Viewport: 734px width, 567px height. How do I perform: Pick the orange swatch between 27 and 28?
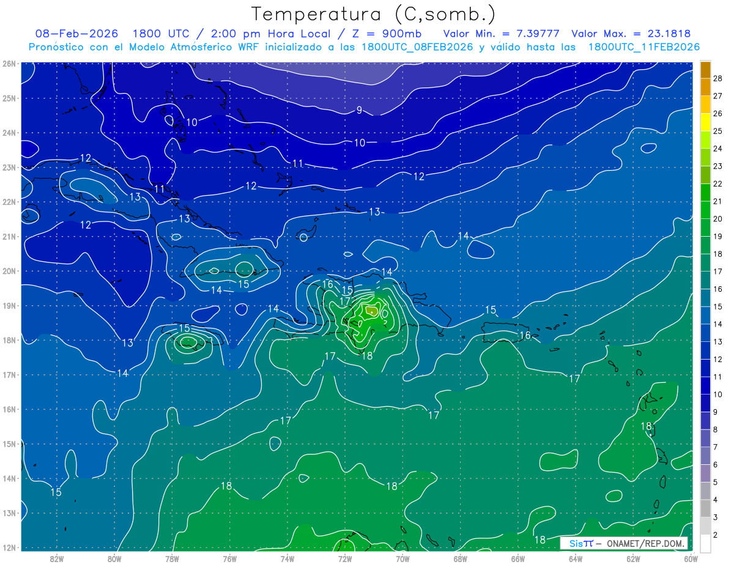705,87
